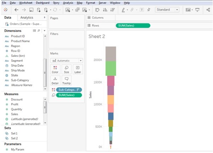Screen dimensions: 213x153
Task: Open the pause auto updates dropdown arrow
Action: [x=50, y=10]
